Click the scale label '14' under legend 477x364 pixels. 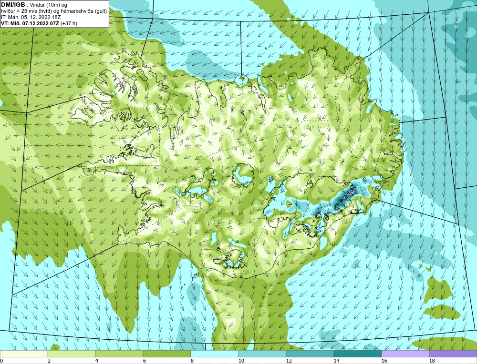(336, 361)
